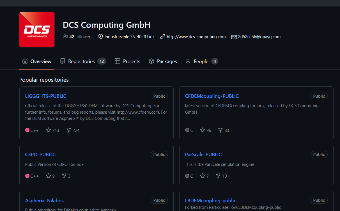The height and width of the screenshot is (211, 340).
Task: Click the Public badge on LIGGGHTS-PUBLIC
Action: coord(159,96)
